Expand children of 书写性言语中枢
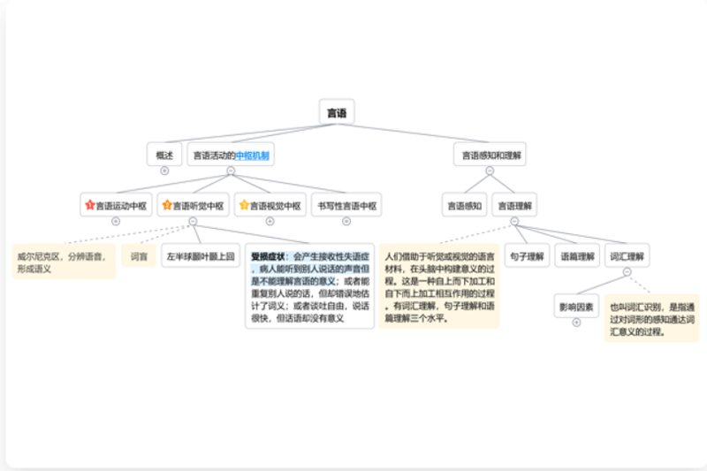The height and width of the screenshot is (471, 707). (x=346, y=221)
